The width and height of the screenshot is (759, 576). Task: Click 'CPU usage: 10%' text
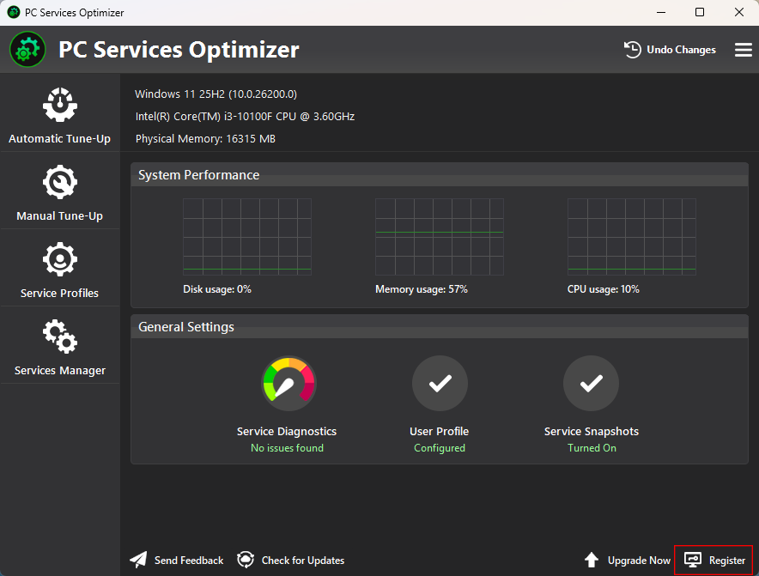tap(603, 289)
